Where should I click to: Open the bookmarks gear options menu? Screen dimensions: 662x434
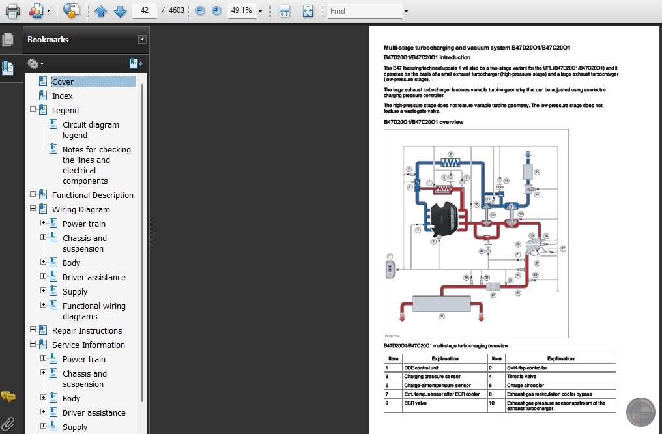coord(35,64)
